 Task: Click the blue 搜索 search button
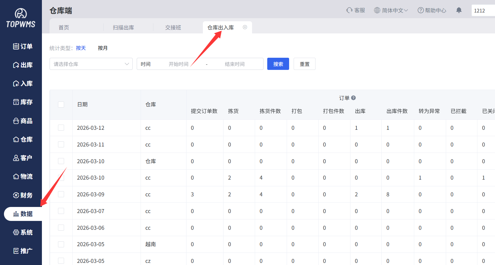[x=278, y=64]
